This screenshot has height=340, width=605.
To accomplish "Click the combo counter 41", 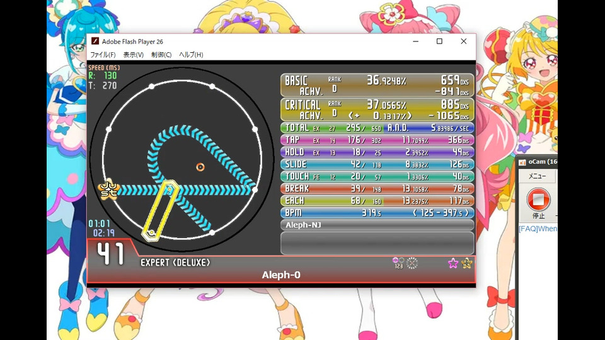I will click(111, 254).
